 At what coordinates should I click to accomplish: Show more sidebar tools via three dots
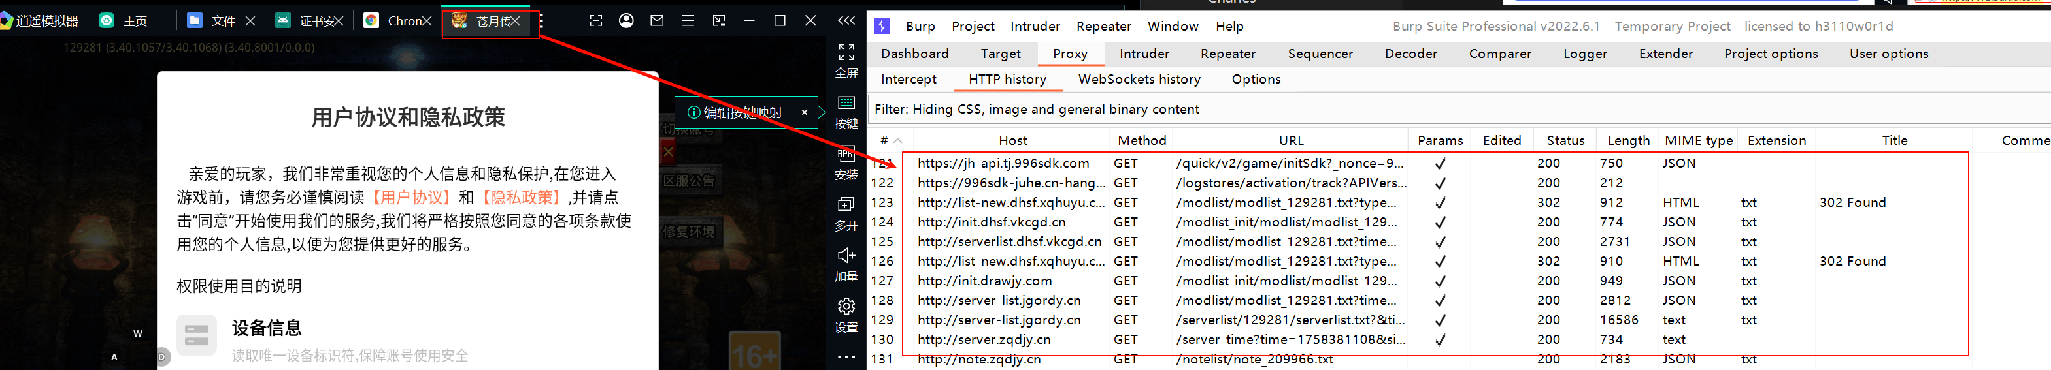click(x=846, y=356)
